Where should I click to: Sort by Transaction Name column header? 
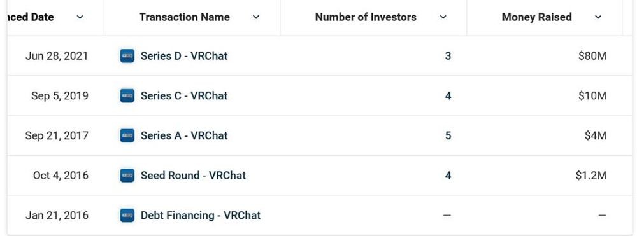click(x=185, y=17)
